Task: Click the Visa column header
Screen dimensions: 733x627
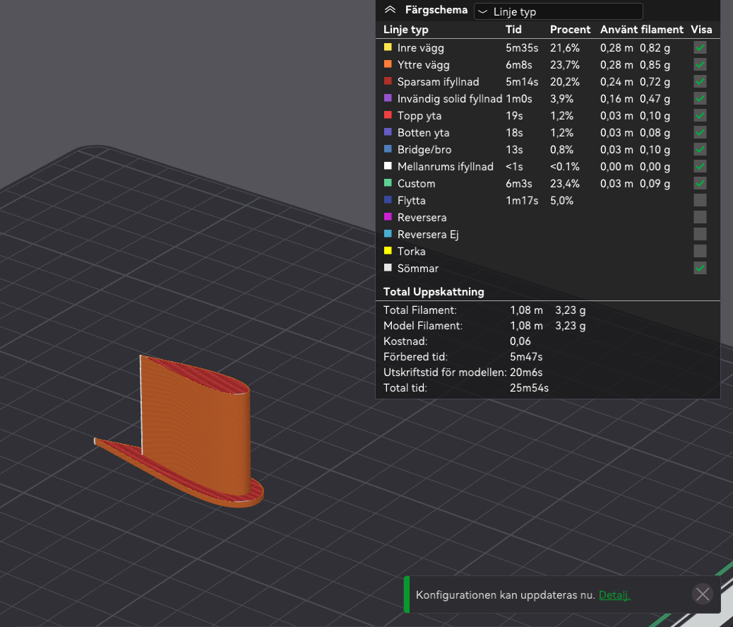Action: point(701,30)
